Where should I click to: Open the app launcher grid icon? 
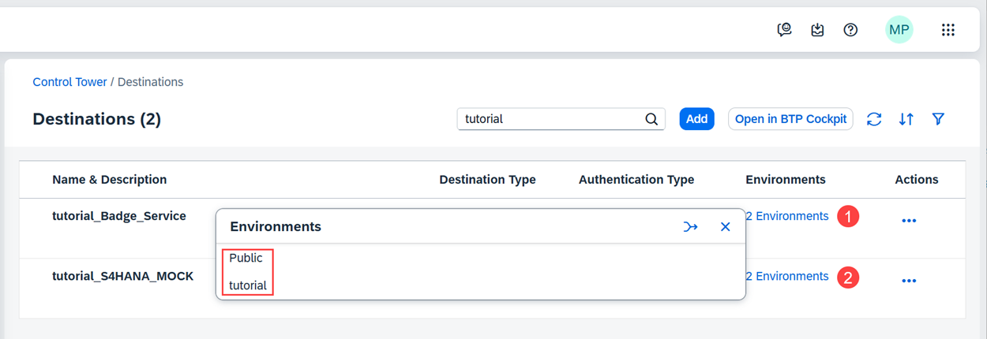click(948, 30)
